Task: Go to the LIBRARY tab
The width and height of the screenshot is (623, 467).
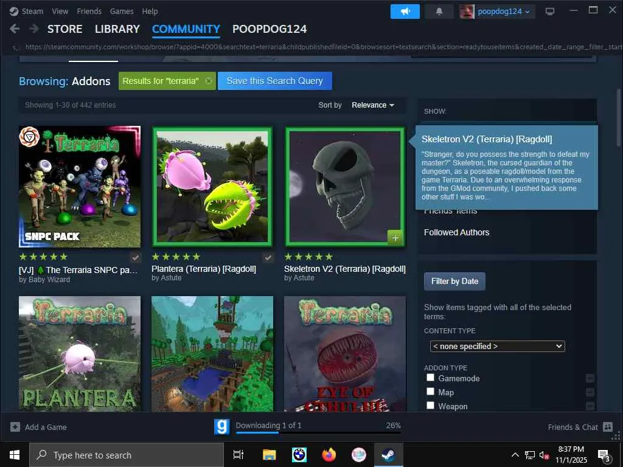Action: 117,29
